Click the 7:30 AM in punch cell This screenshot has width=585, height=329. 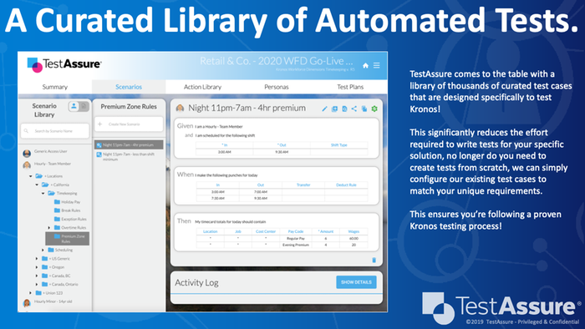(218, 198)
